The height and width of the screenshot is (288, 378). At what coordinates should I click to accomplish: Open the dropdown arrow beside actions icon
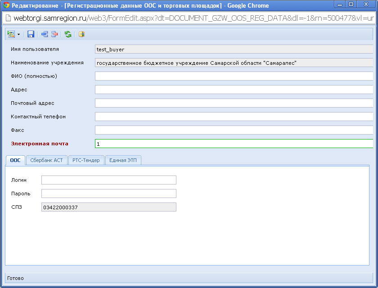[x=18, y=34]
